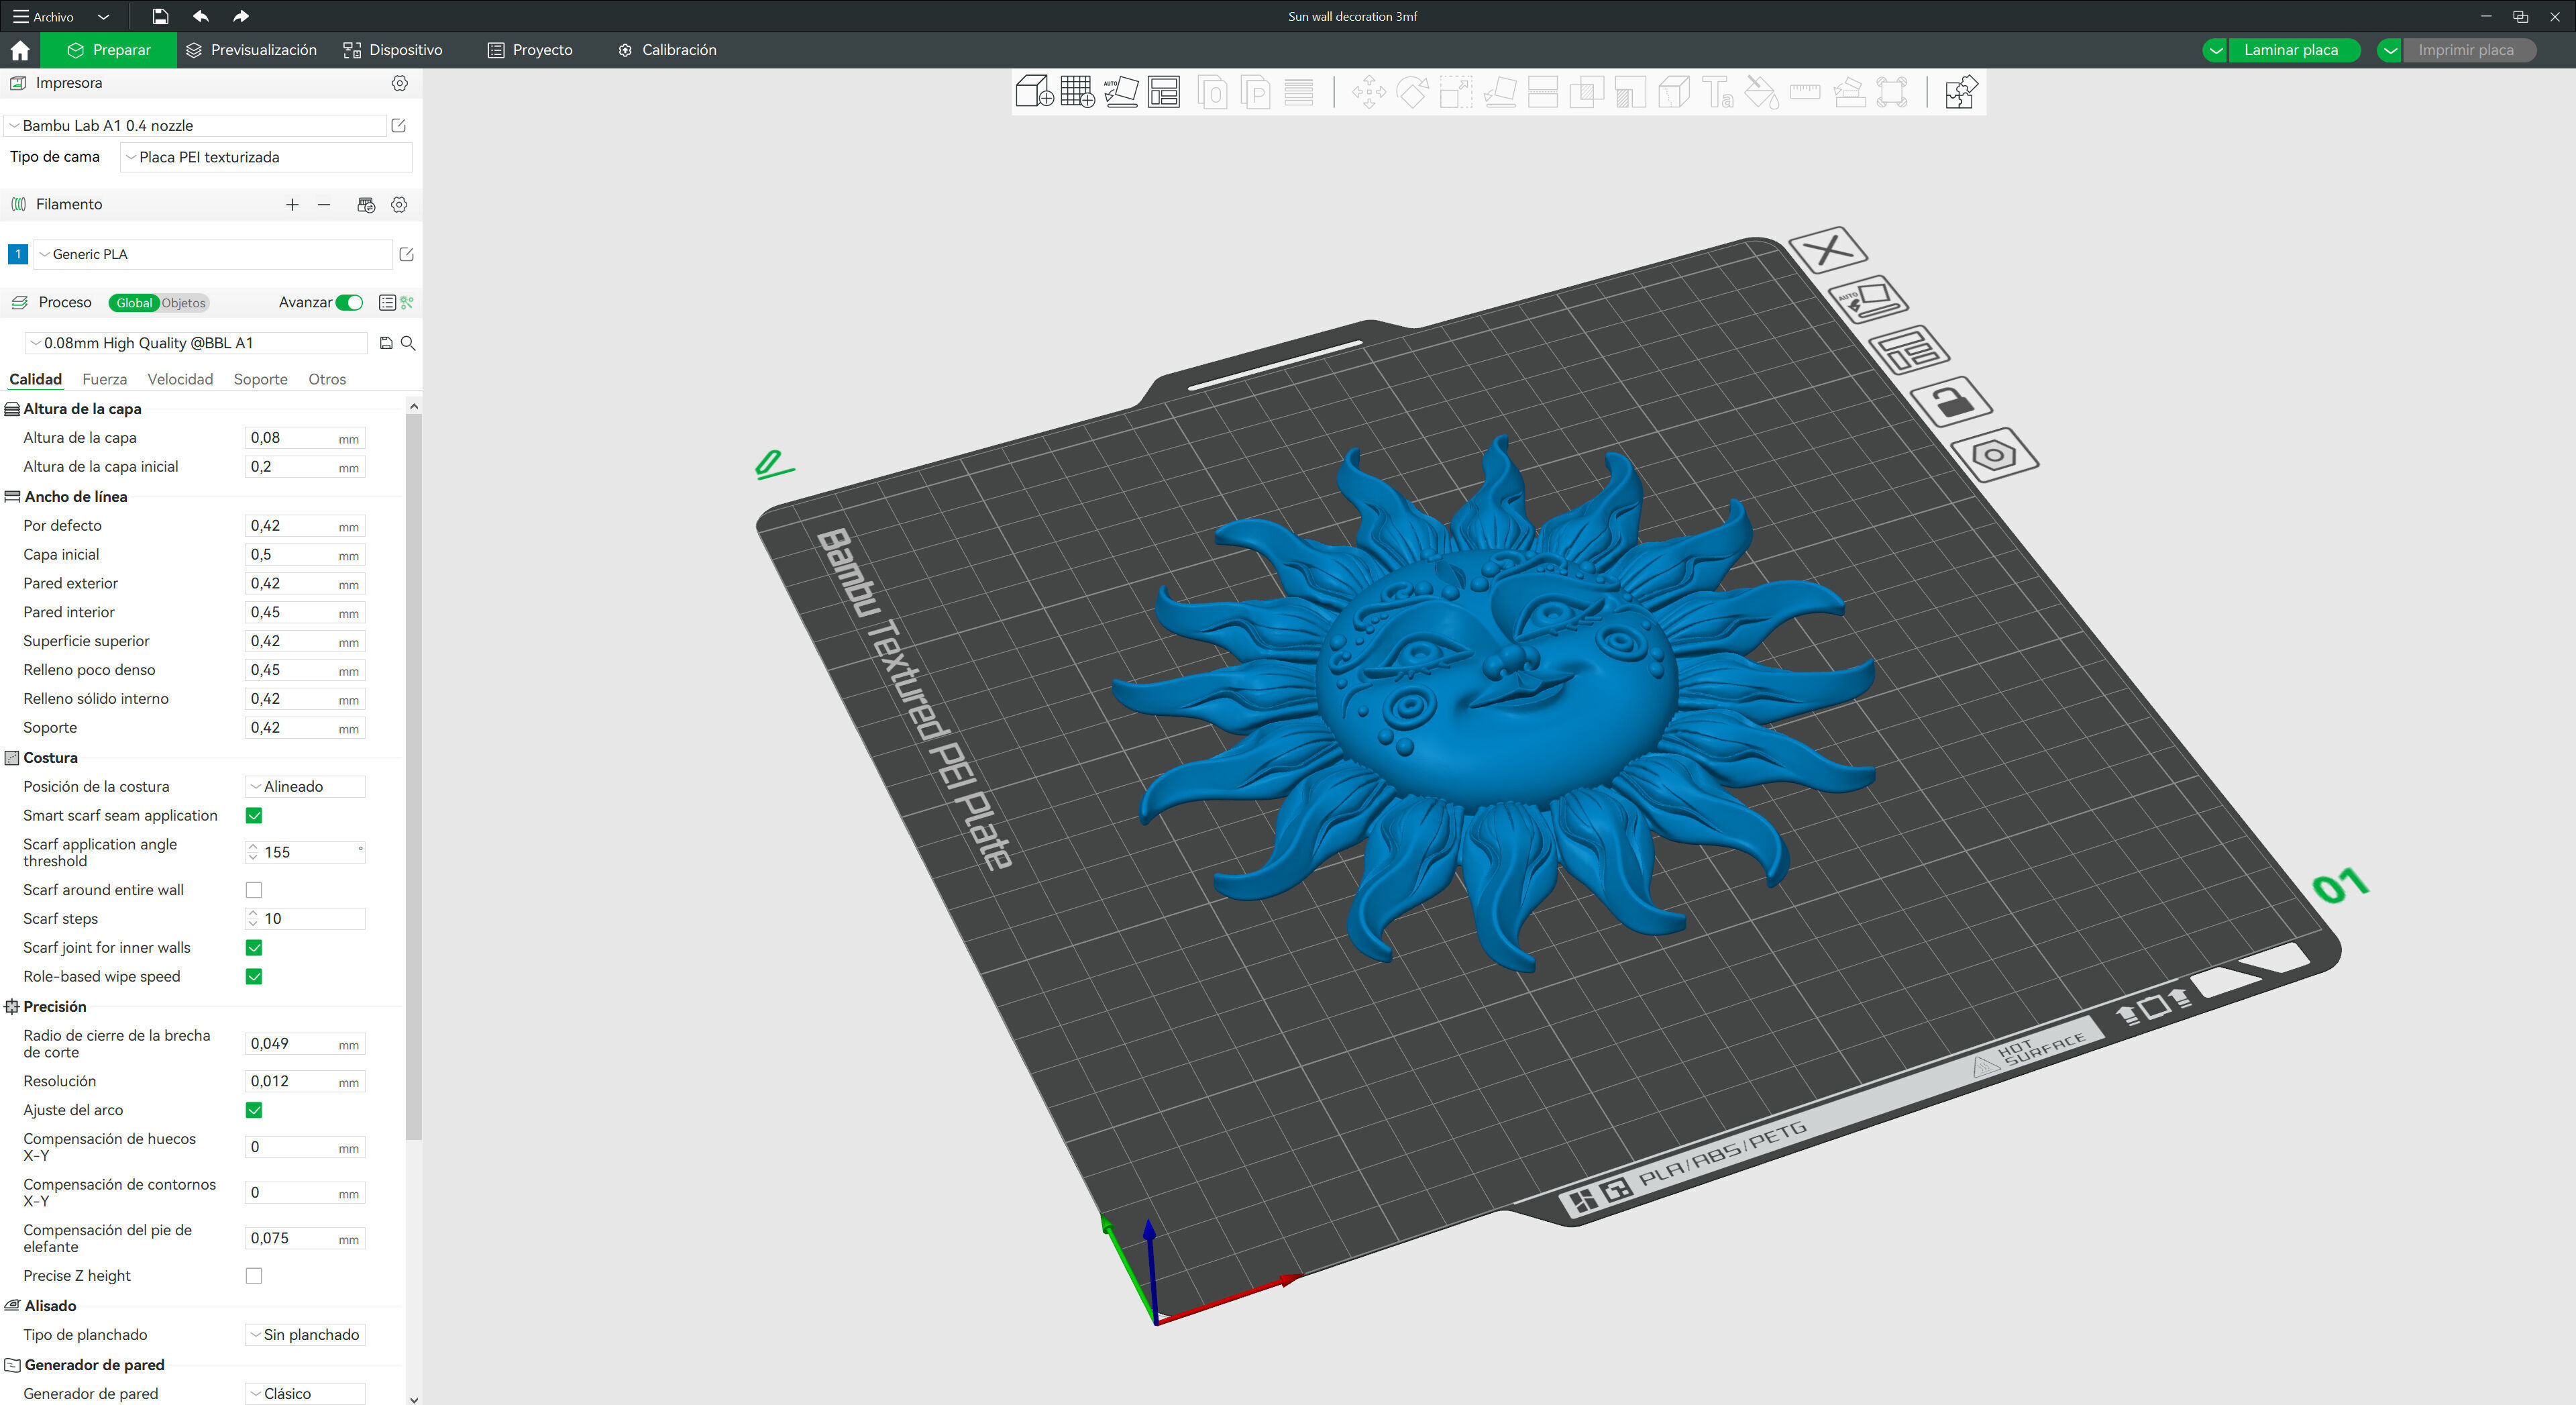The image size is (2576, 1405).
Task: Open the Laminar placa dropdown arrow
Action: (2216, 50)
